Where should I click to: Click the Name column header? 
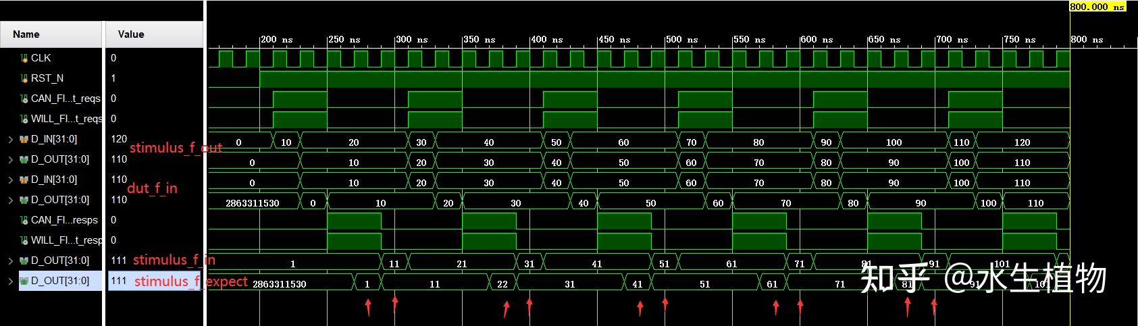pyautogui.click(x=51, y=34)
